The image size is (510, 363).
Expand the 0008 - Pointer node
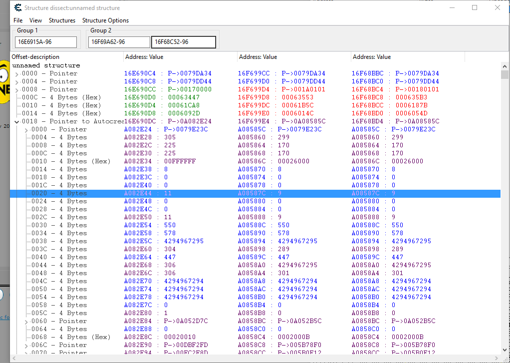17,90
